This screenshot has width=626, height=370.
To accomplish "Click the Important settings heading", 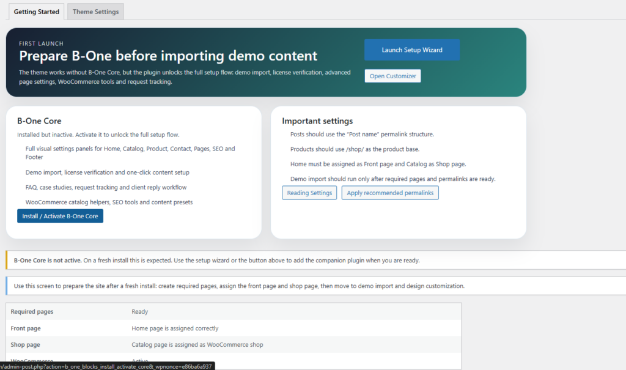I will 317,121.
